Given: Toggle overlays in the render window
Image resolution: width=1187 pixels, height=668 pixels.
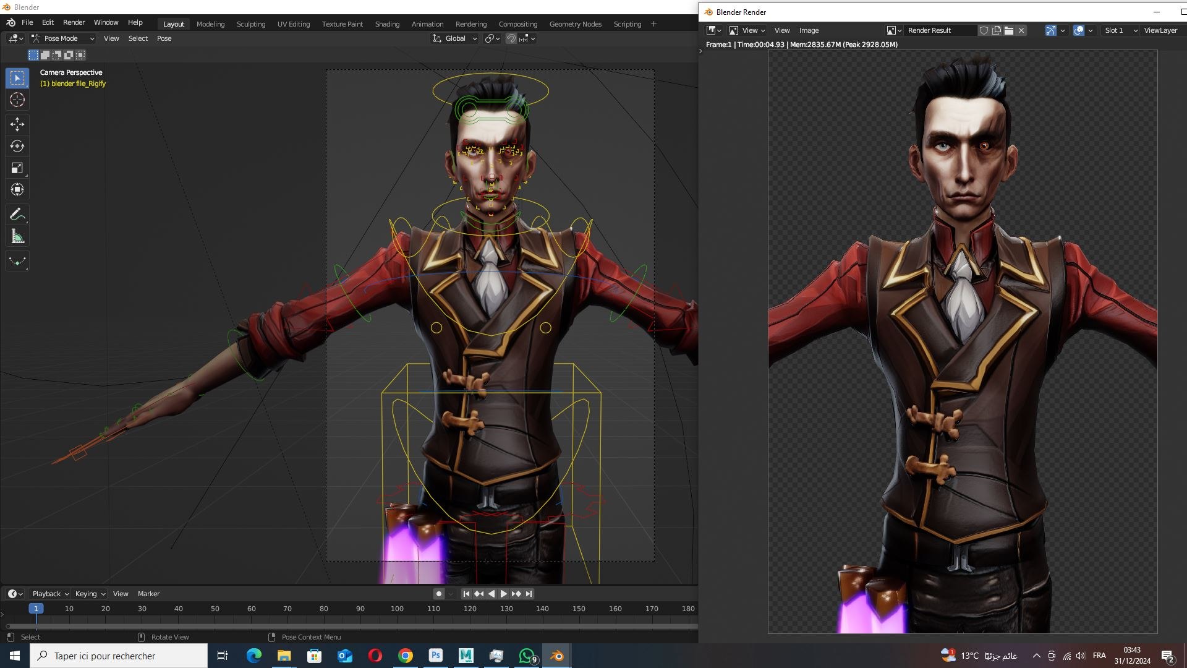Looking at the screenshot, I should [1079, 30].
